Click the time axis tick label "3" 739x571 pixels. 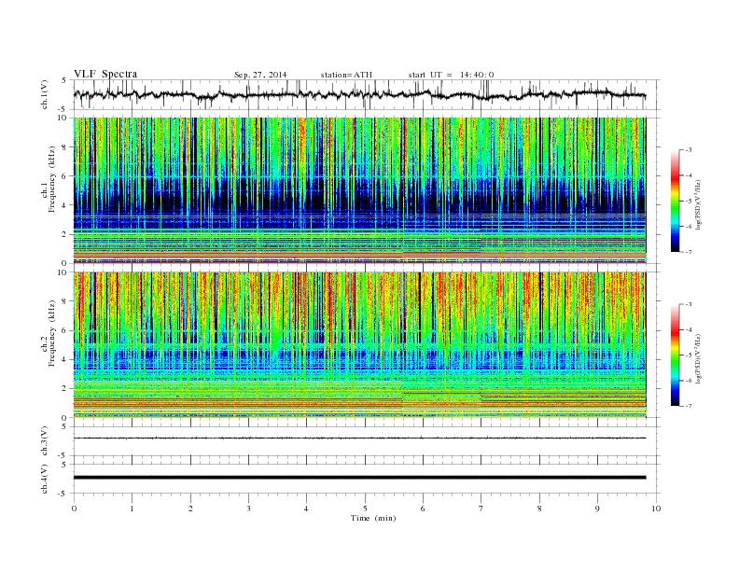point(248,508)
